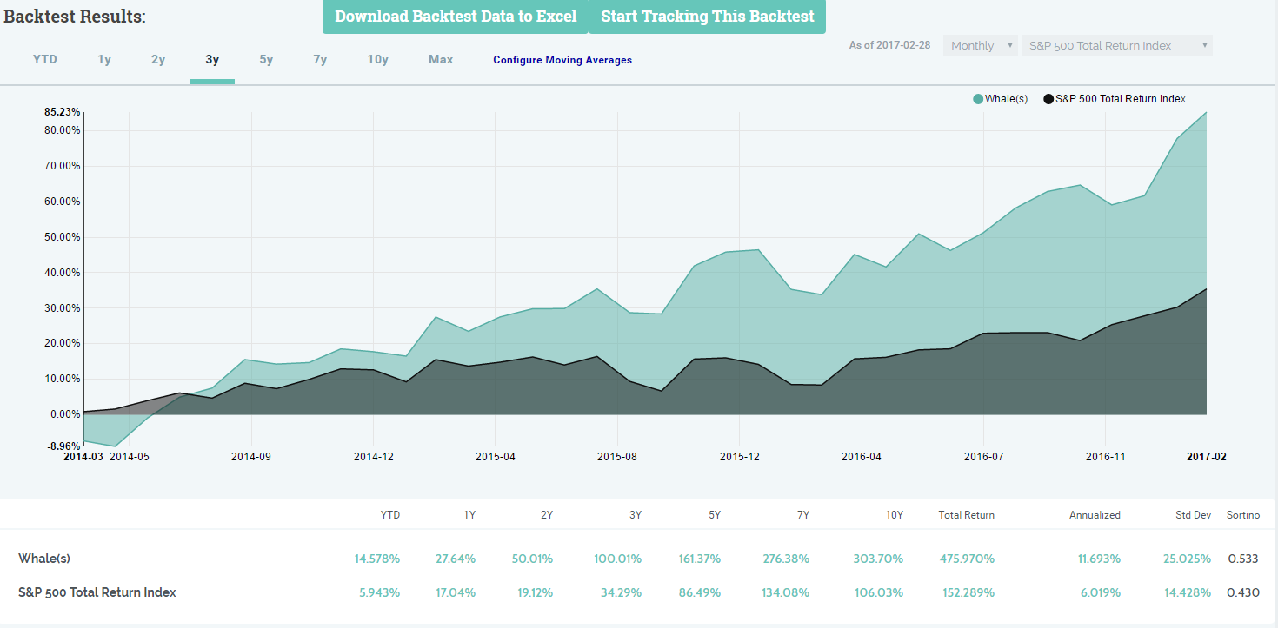Image resolution: width=1278 pixels, height=628 pixels.
Task: Click S&P 500 total return 152.289%
Action: click(968, 592)
